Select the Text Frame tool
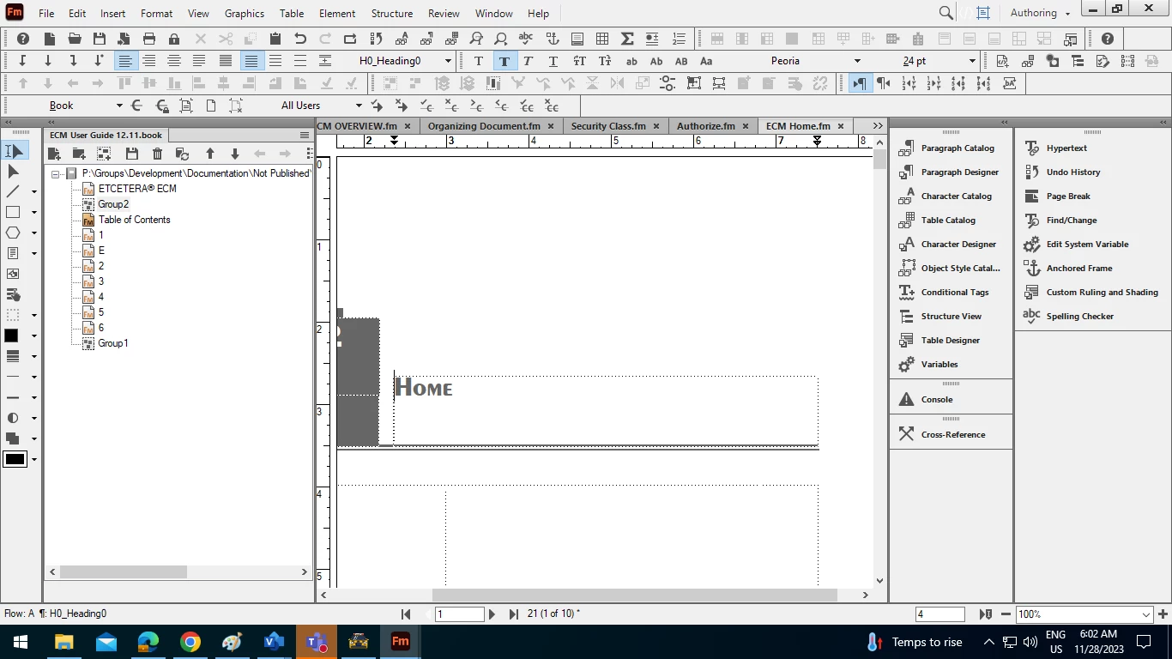Viewport: 1172px width, 659px height. point(14,253)
